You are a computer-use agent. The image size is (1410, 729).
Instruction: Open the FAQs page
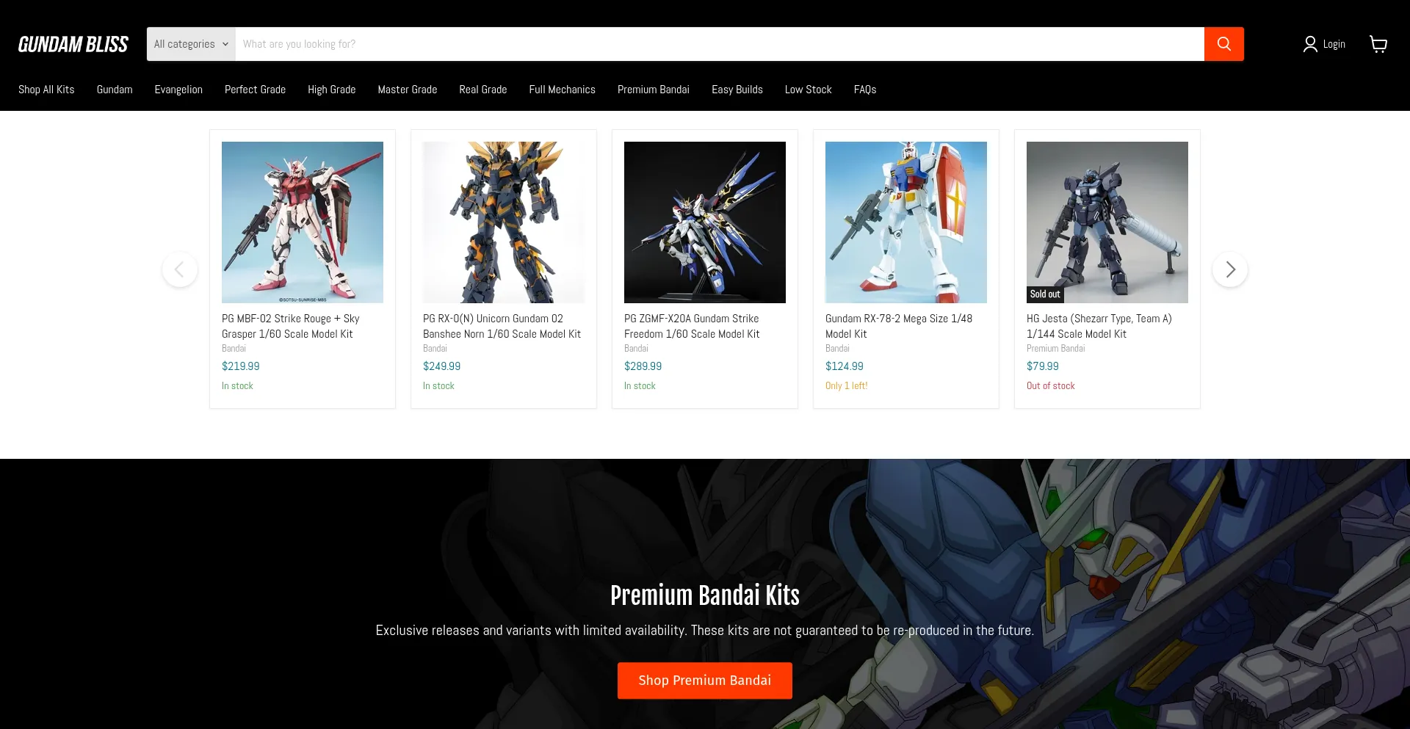[865, 90]
